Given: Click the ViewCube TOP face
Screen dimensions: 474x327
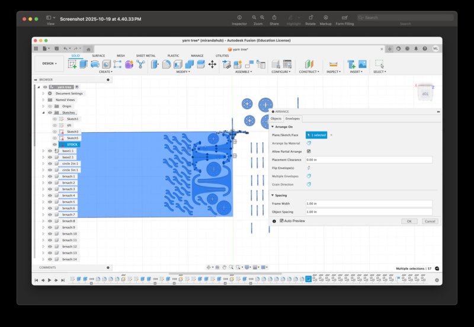Looking at the screenshot, I should pos(425,94).
